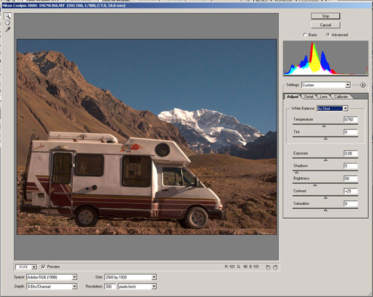Select the Basic radio button
Screen dimensions: 373x297
(x=305, y=35)
